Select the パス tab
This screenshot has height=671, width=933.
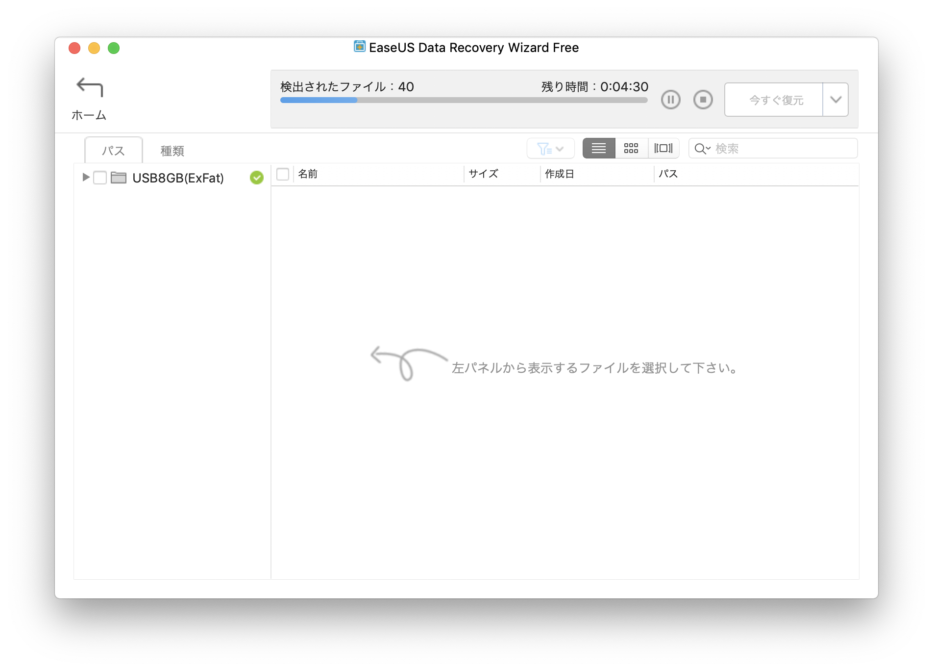pyautogui.click(x=113, y=151)
